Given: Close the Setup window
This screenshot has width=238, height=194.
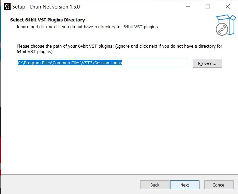Looking at the screenshot, I should (228, 6).
